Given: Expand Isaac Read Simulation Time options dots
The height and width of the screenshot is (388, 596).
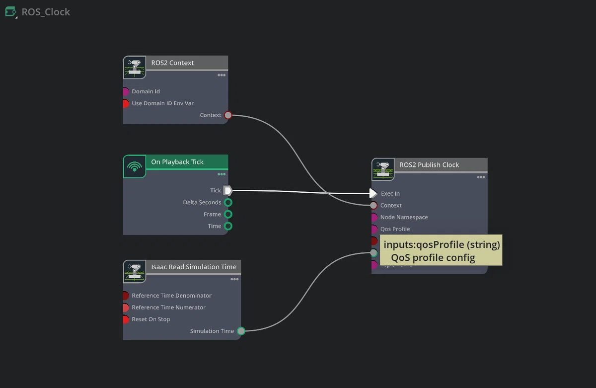Looking at the screenshot, I should pyautogui.click(x=234, y=279).
